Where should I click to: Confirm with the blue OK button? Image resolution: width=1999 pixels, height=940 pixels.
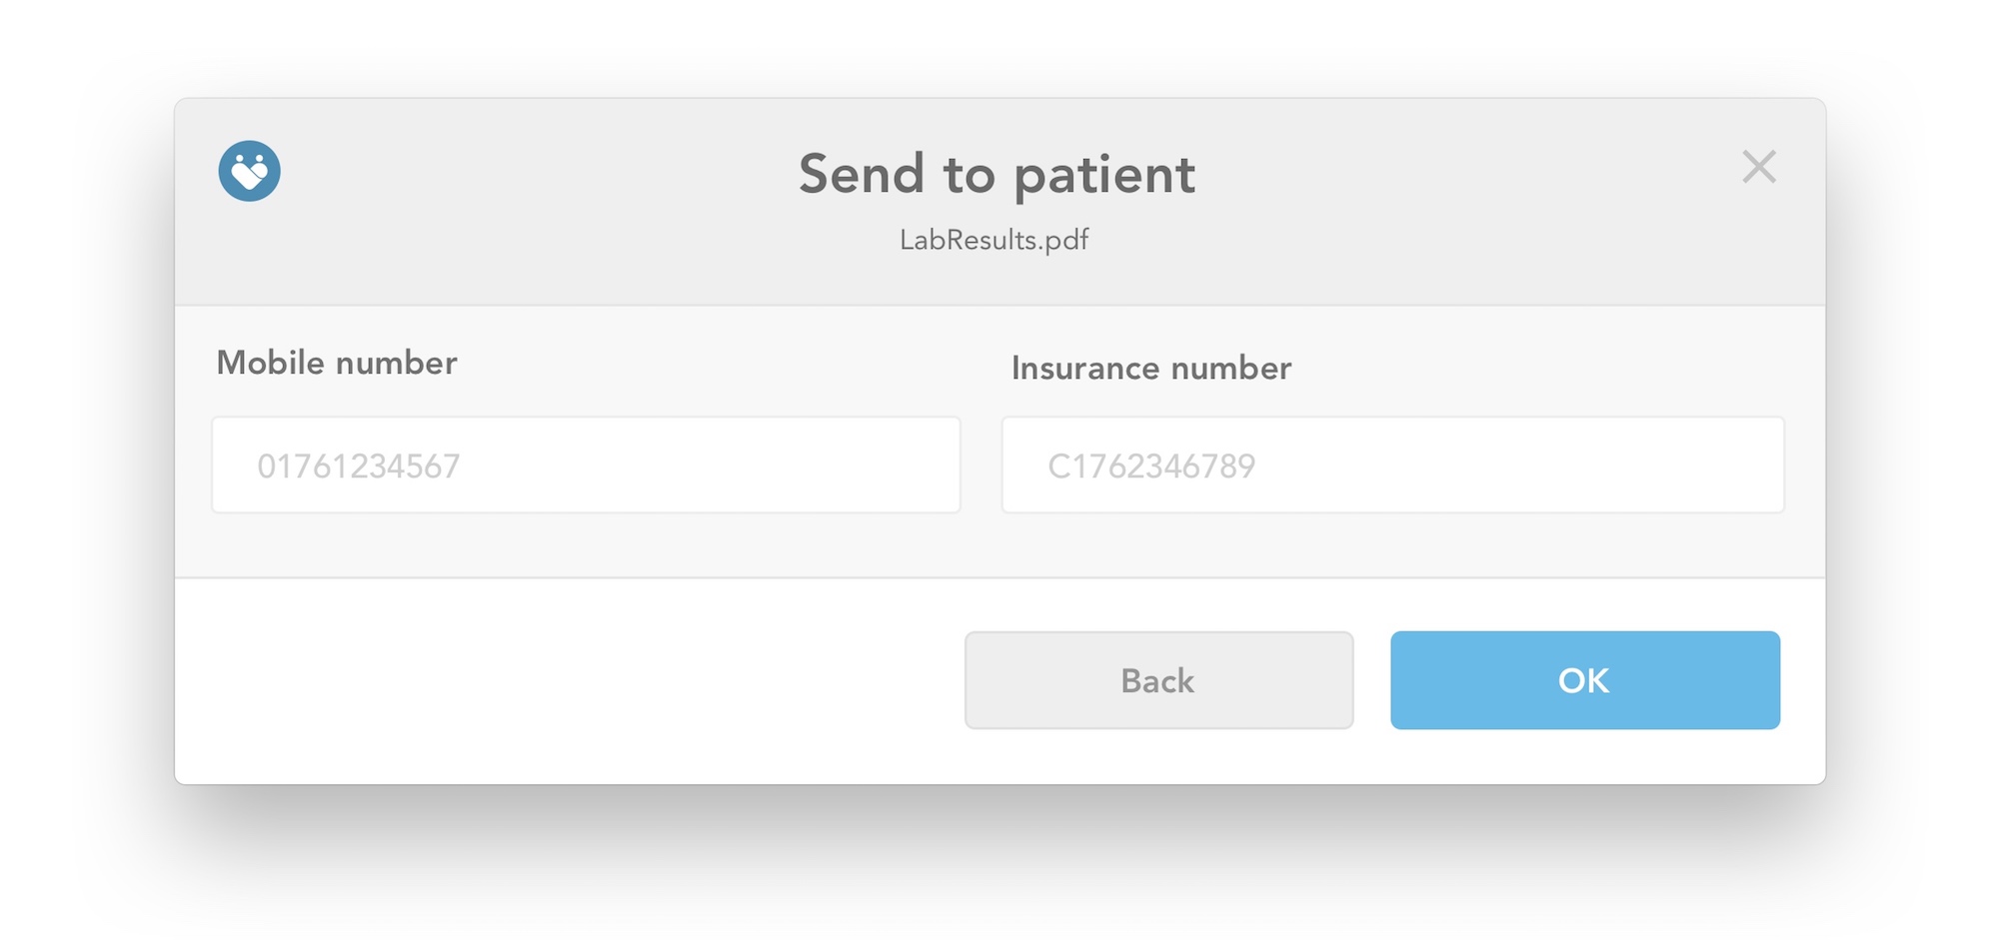(1584, 680)
